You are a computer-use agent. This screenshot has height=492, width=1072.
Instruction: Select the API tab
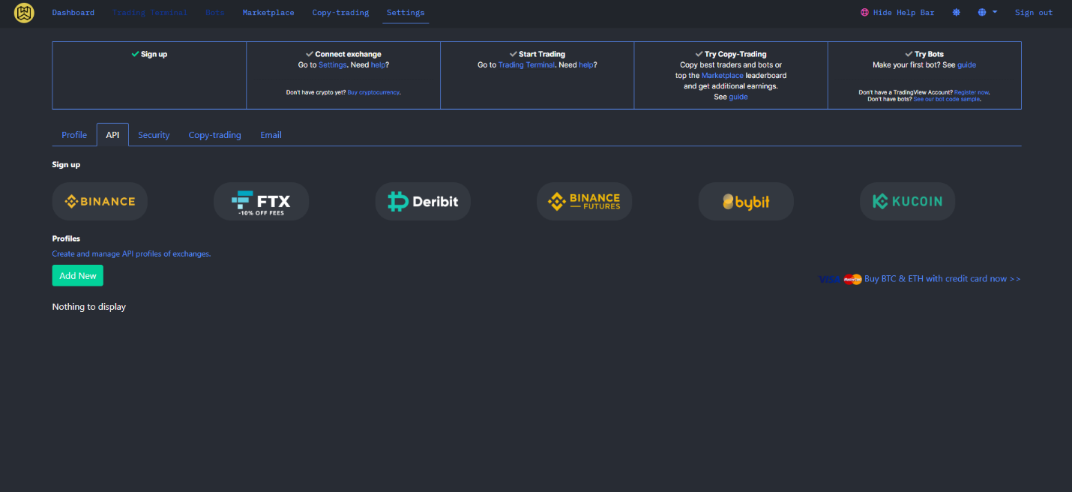(x=112, y=135)
